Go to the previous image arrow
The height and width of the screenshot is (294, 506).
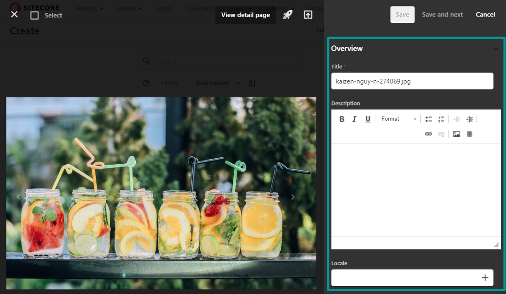click(18, 197)
